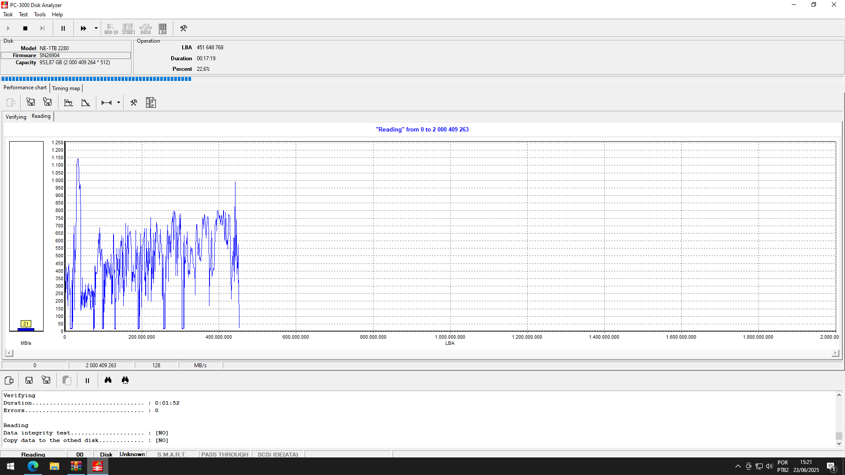Select the Verifying chart tab
This screenshot has height=475, width=845.
(x=16, y=117)
